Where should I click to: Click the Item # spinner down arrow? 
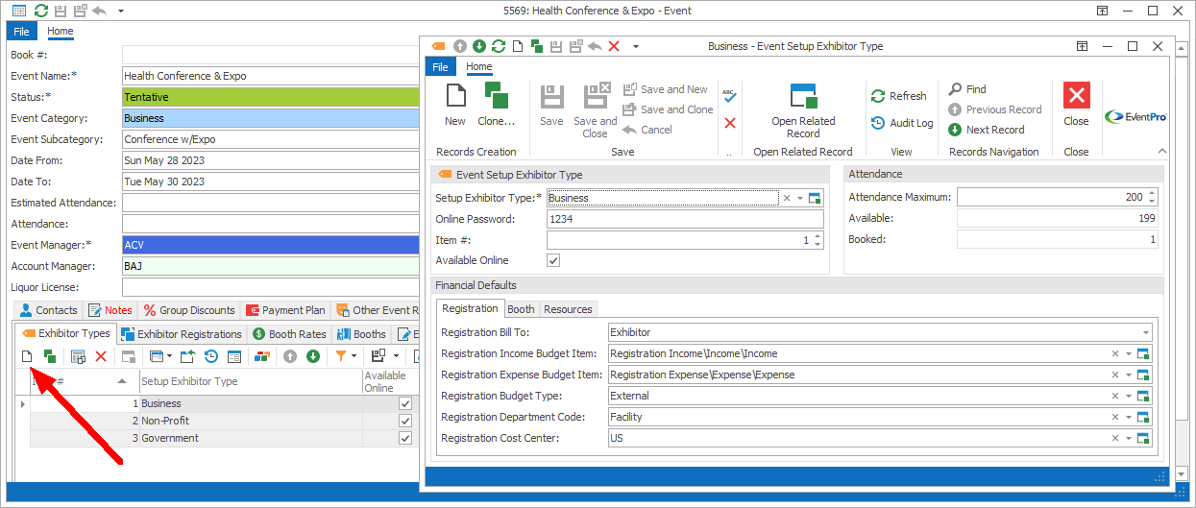click(x=818, y=245)
